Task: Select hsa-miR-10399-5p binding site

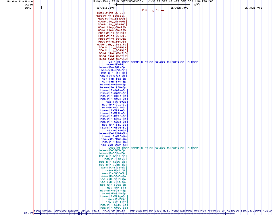Action: 113,133
